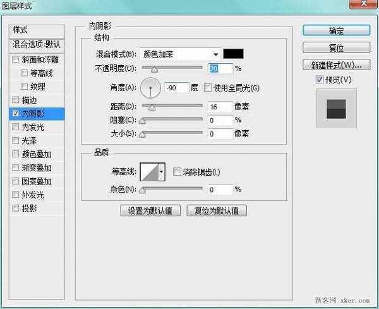Tick the 渐变叠加 checkbox

click(16, 167)
